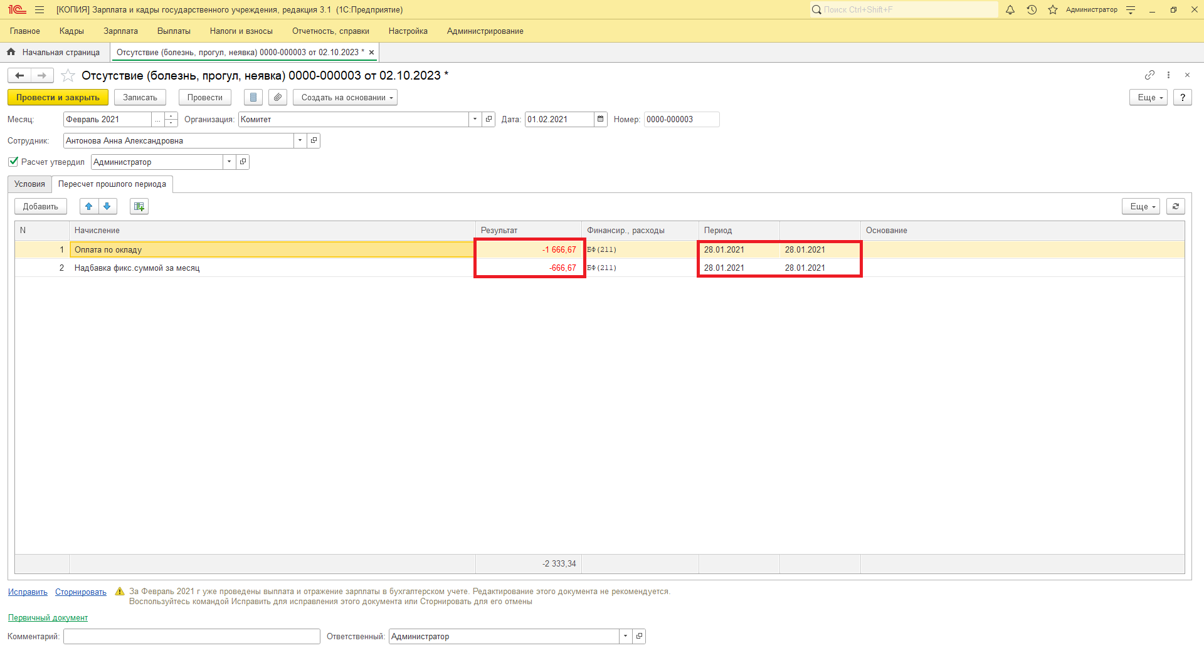
Task: Move selected row up
Action: (89, 206)
